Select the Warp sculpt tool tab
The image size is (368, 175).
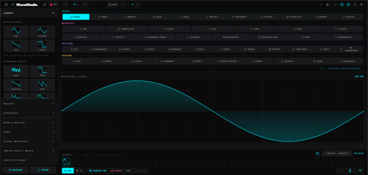103,17
